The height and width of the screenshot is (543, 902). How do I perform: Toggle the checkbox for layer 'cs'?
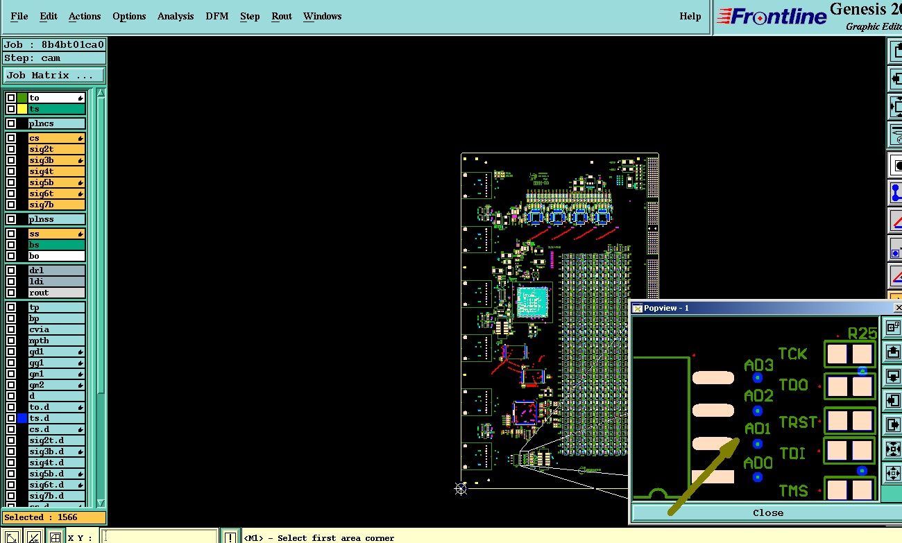(x=11, y=138)
